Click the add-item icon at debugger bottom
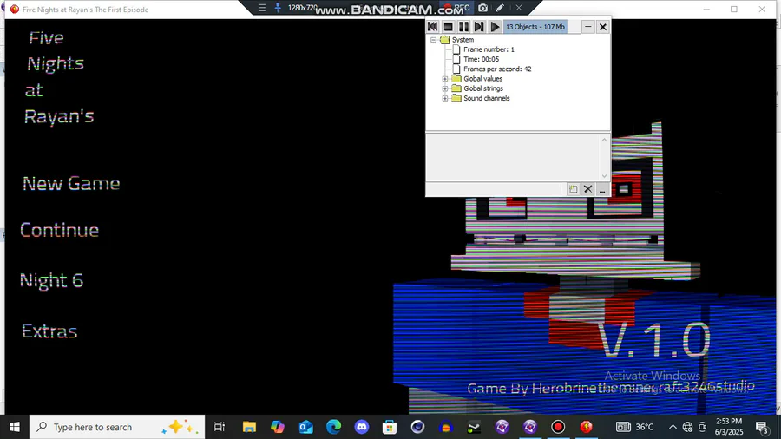 [574, 189]
